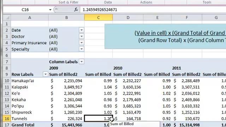The height and width of the screenshot is (127, 226).
Task: Click the 2010 column label
Action: (118, 68)
